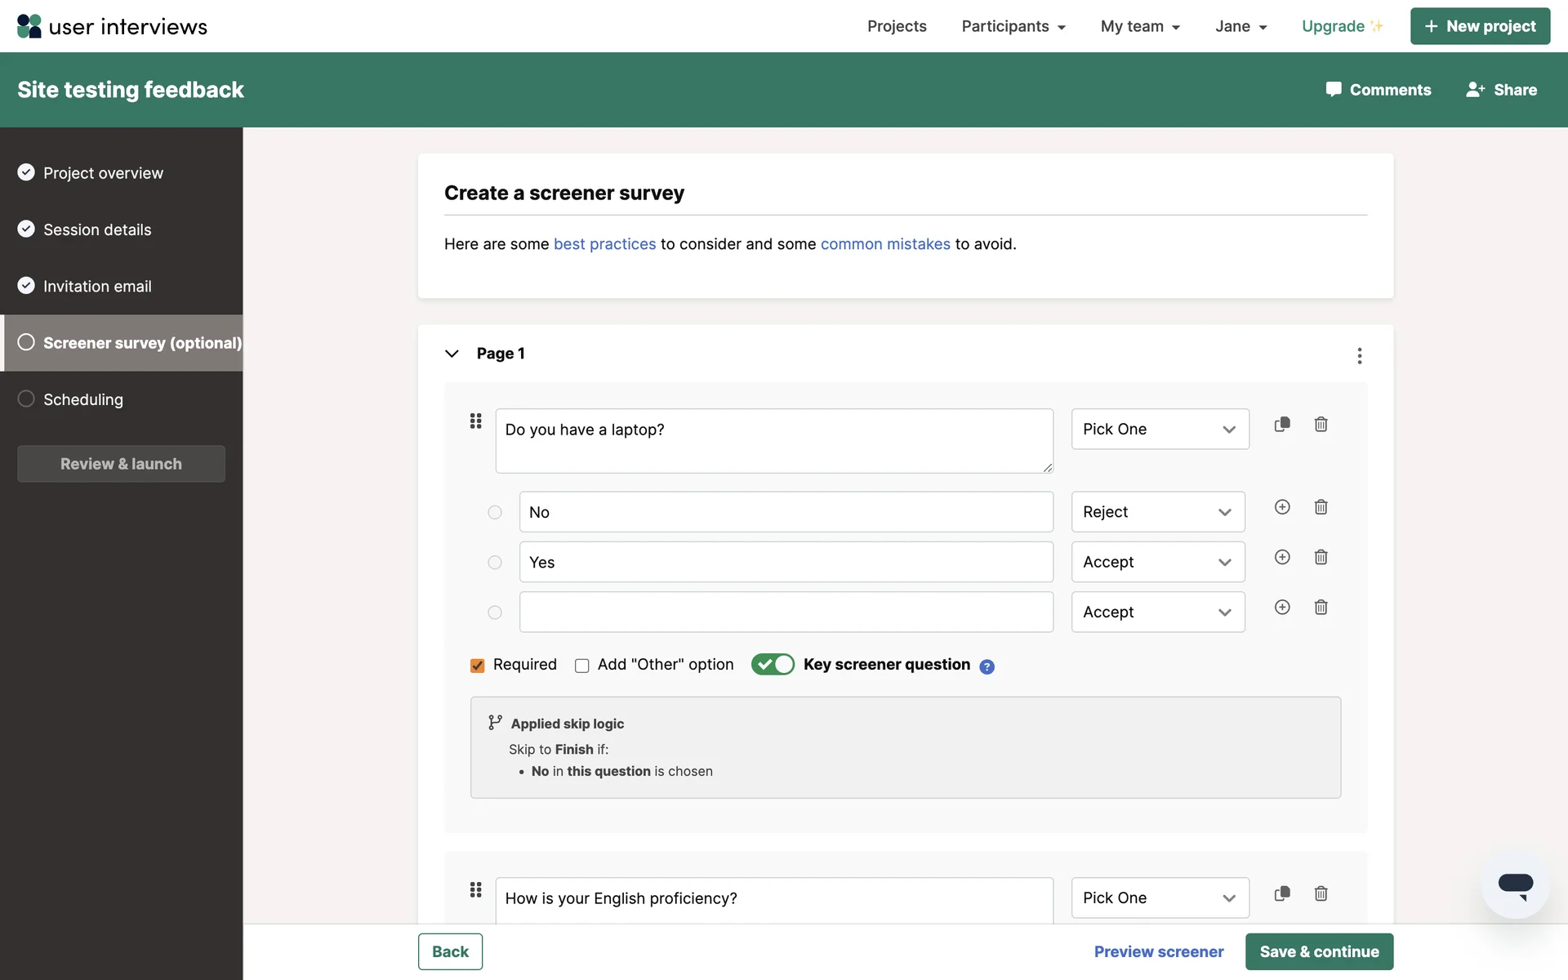The width and height of the screenshot is (1568, 980).
Task: Duplicate the English proficiency question
Action: pyautogui.click(x=1282, y=893)
